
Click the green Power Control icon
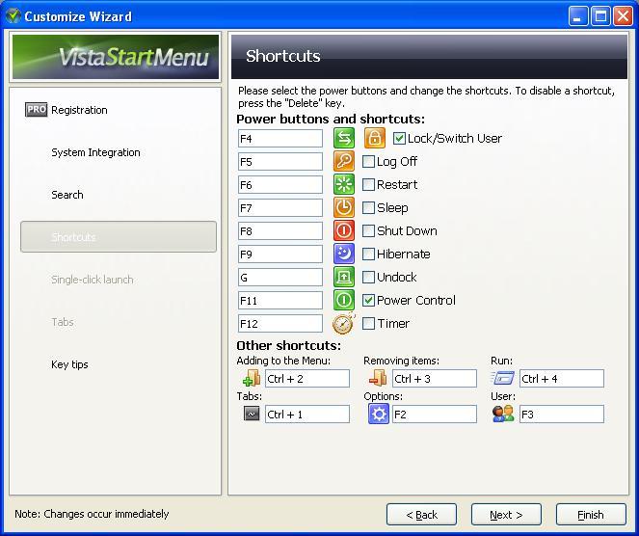point(344,301)
